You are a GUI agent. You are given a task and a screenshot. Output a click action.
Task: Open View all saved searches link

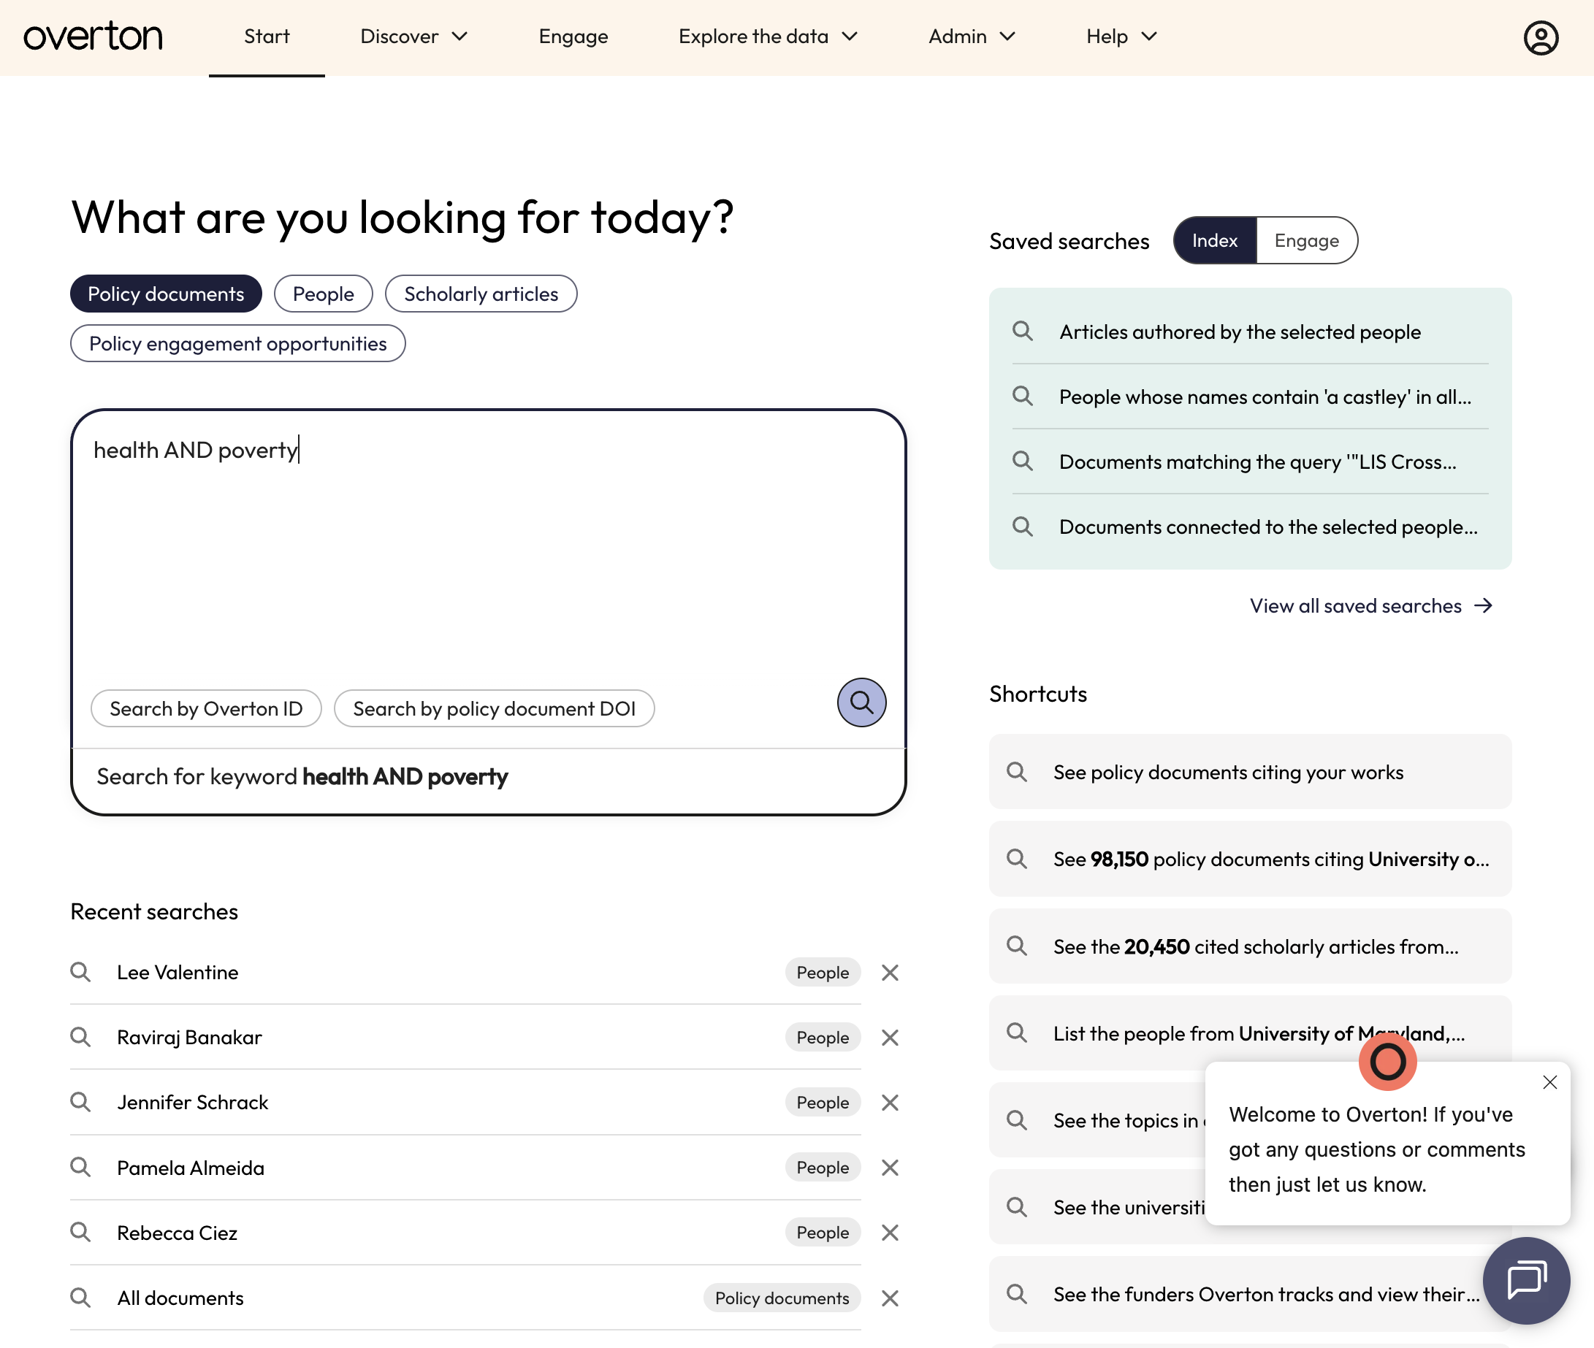click(x=1370, y=605)
